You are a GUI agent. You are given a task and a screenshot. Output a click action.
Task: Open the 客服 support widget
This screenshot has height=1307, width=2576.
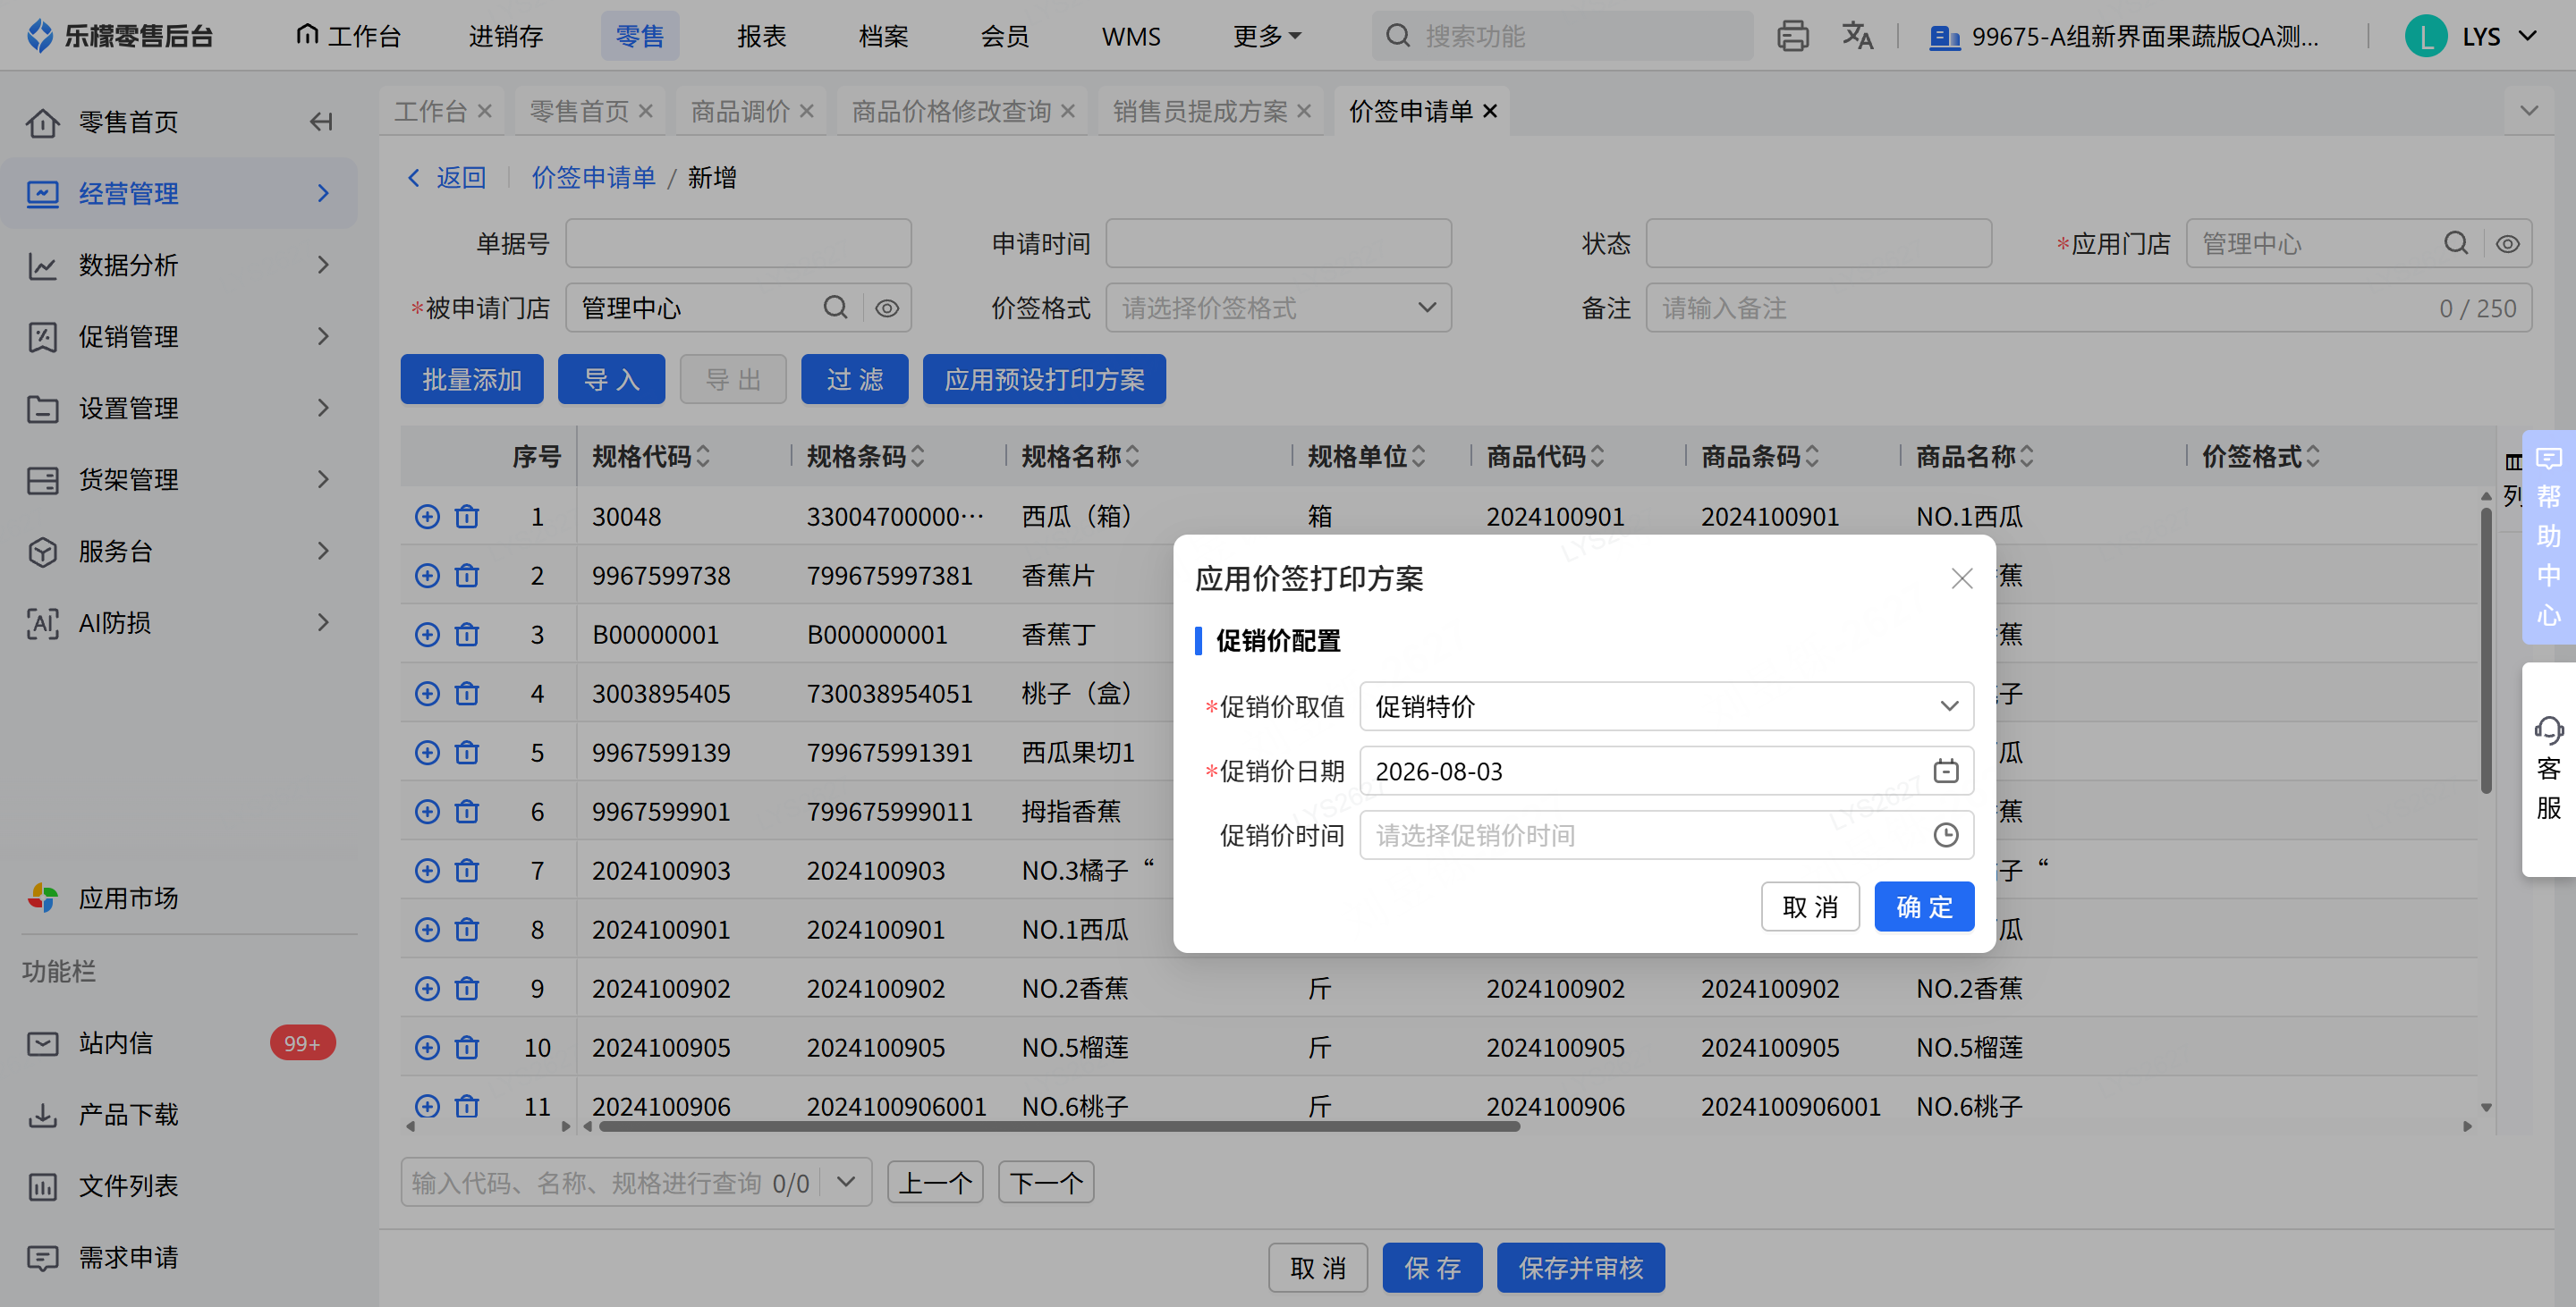click(x=2548, y=770)
